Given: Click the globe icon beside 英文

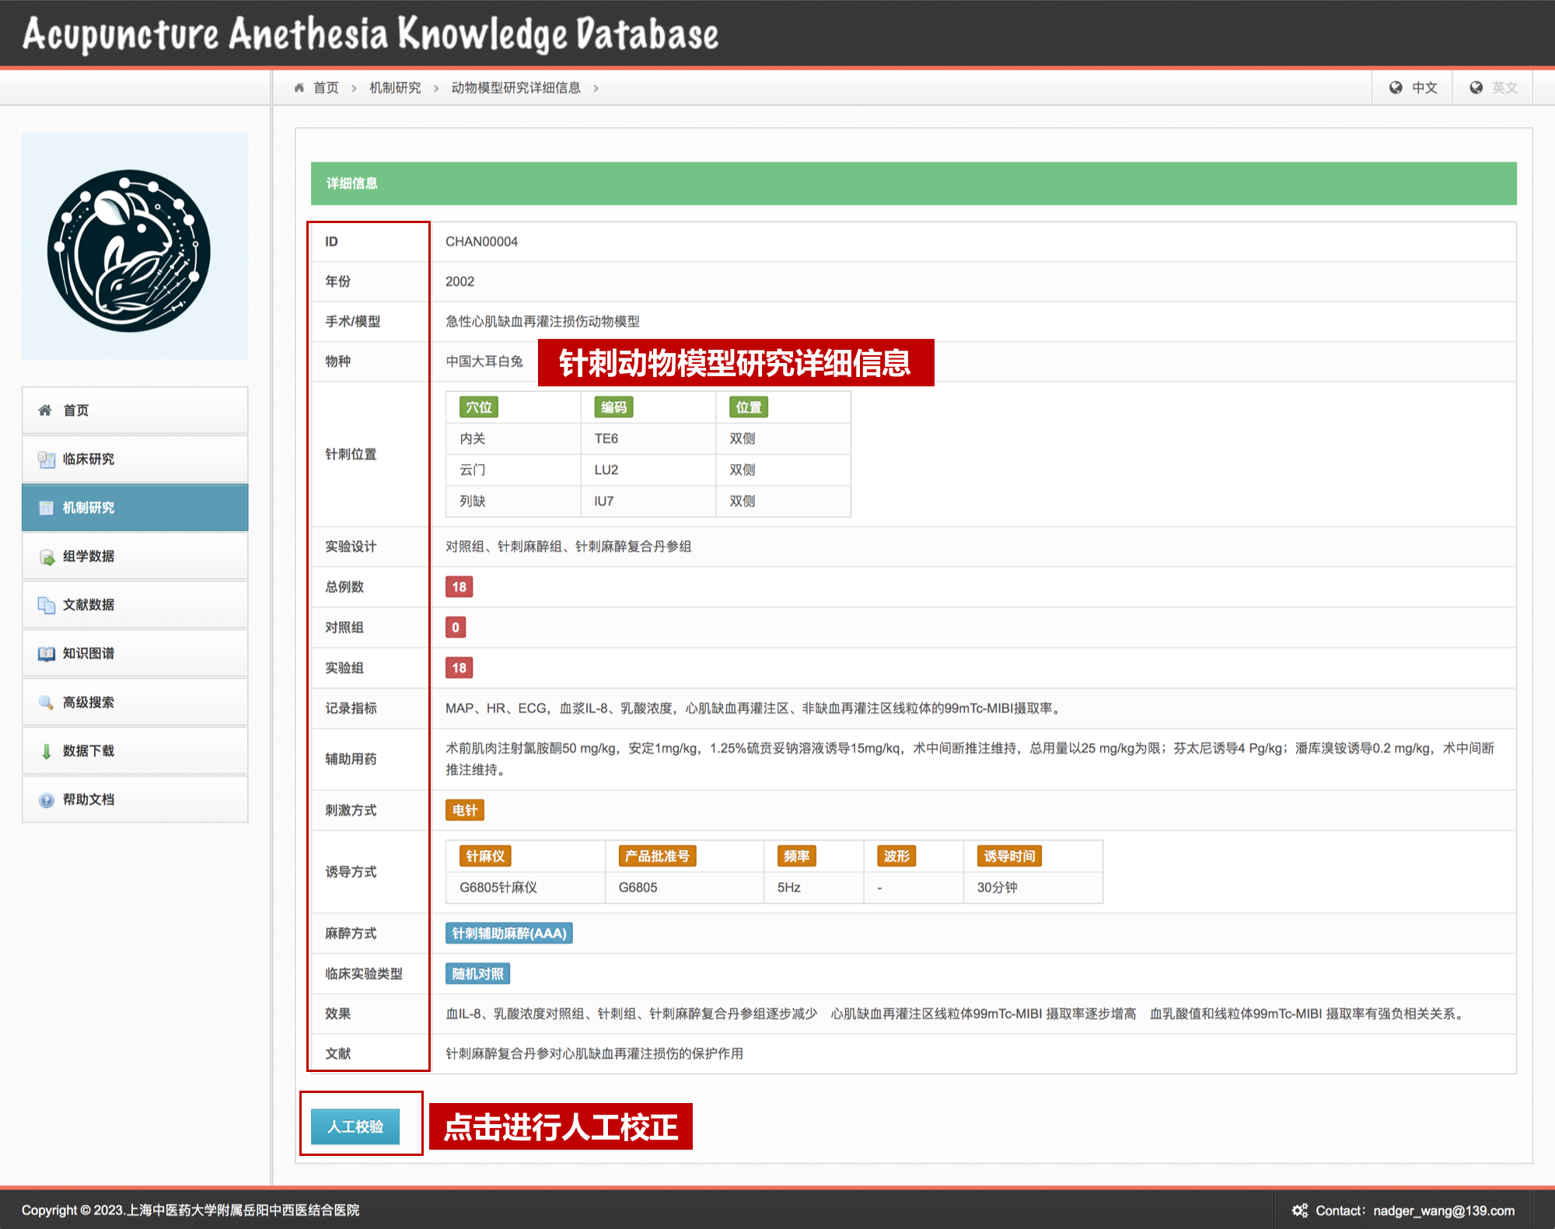Looking at the screenshot, I should [x=1476, y=88].
